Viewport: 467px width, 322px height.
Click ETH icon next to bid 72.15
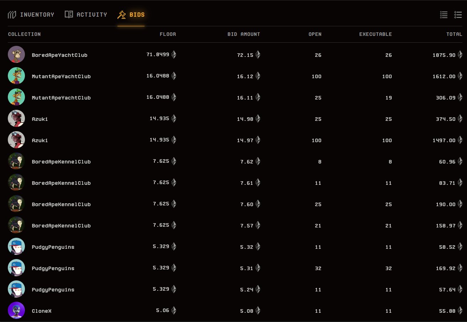[x=258, y=55]
